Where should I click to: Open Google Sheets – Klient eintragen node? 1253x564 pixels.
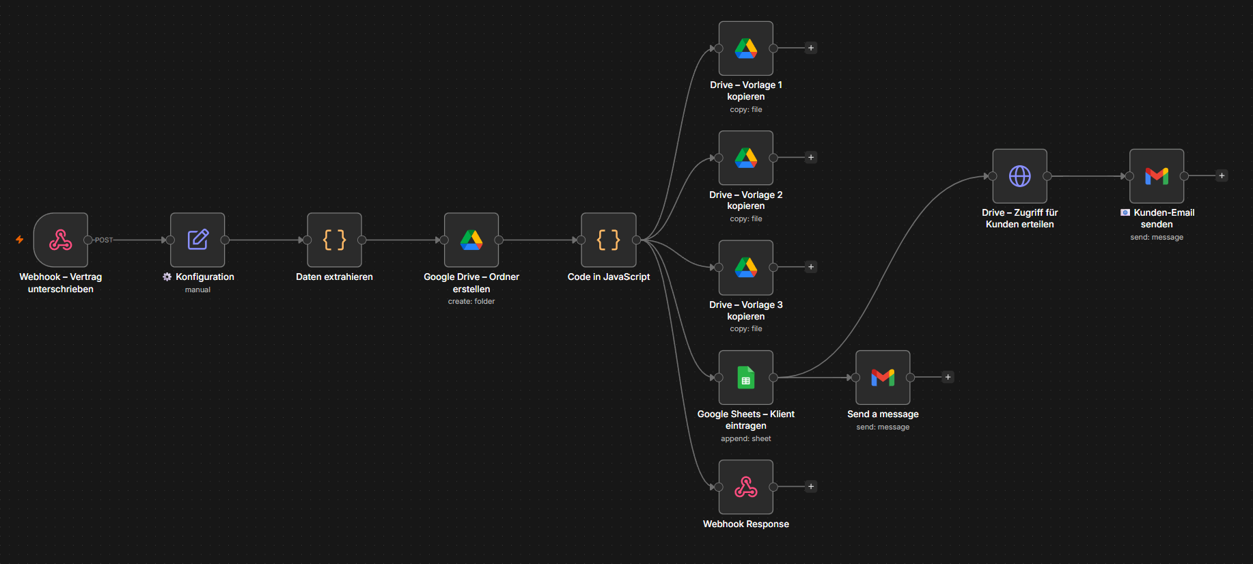click(x=746, y=378)
